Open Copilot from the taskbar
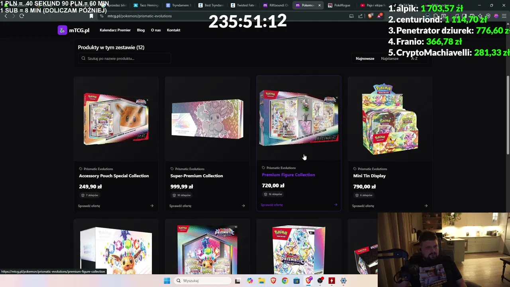 click(250, 281)
